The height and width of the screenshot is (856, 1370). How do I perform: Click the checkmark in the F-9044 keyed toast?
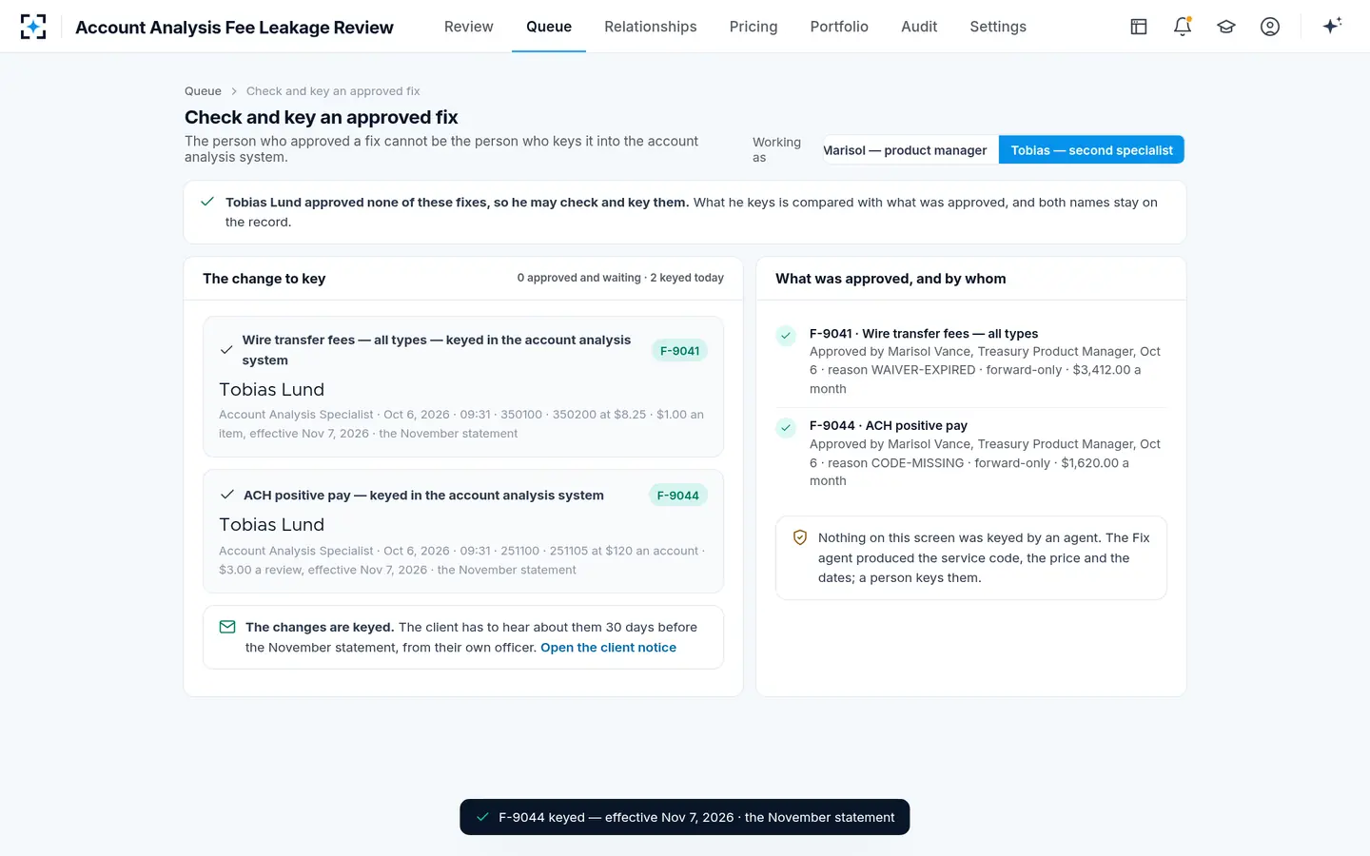[x=482, y=817]
